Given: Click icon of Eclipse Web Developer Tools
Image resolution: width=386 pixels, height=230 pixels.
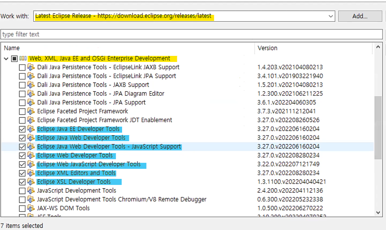Looking at the screenshot, I should coord(31,155).
